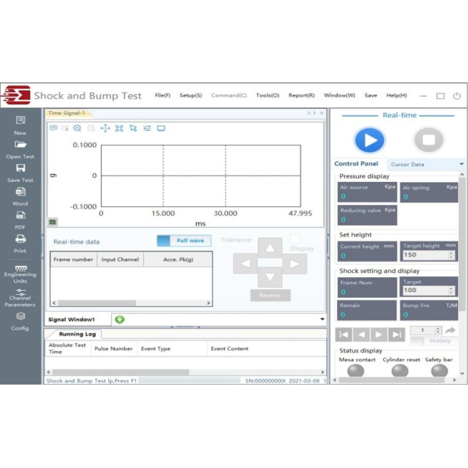The width and height of the screenshot is (468, 468).
Task: Toggle chart full screen view icon
Action: [161, 128]
